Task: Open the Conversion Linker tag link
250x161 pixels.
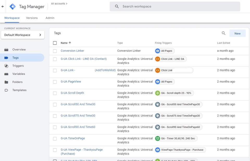Action: pyautogui.click(x=72, y=51)
